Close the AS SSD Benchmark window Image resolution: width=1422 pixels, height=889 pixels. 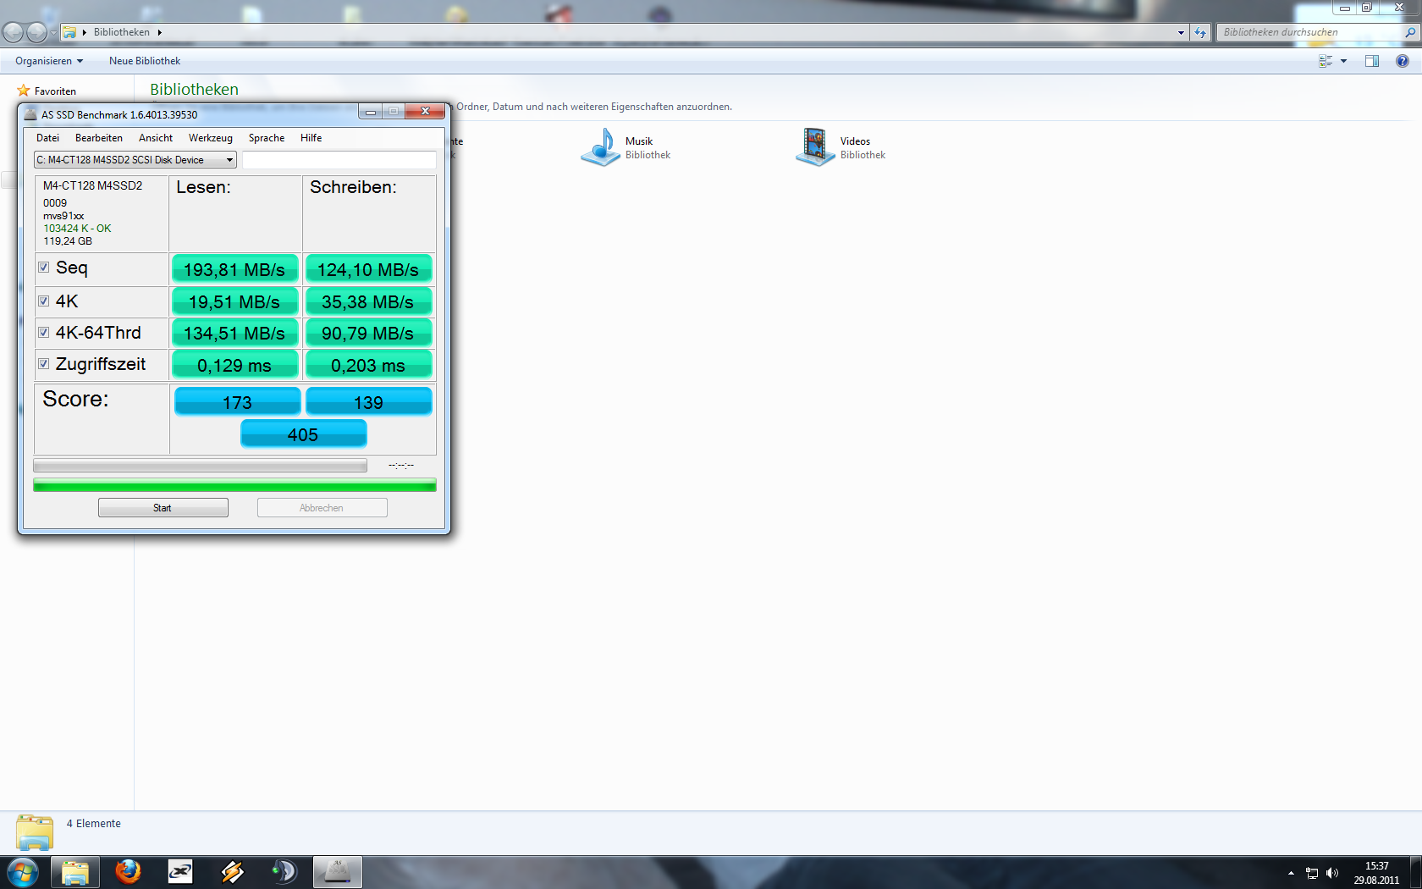(x=425, y=111)
